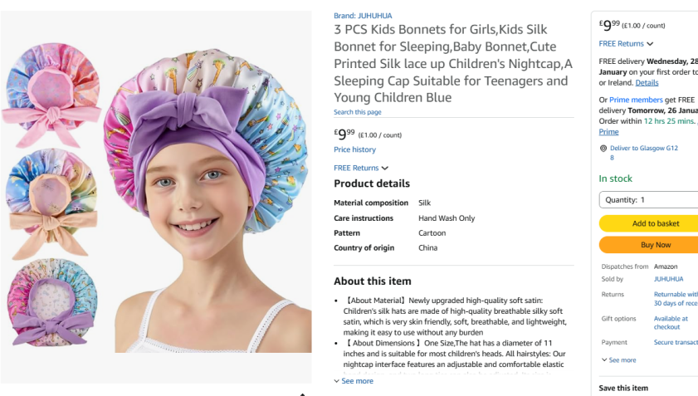Screen dimensions: 698x396
Task: Open seller JUHUHUA link in Sold by
Action: [x=668, y=279]
